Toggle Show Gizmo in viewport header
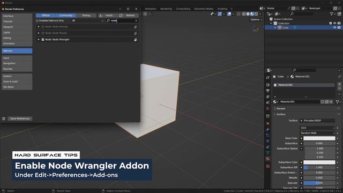This screenshot has width=343, height=193. 220,14
